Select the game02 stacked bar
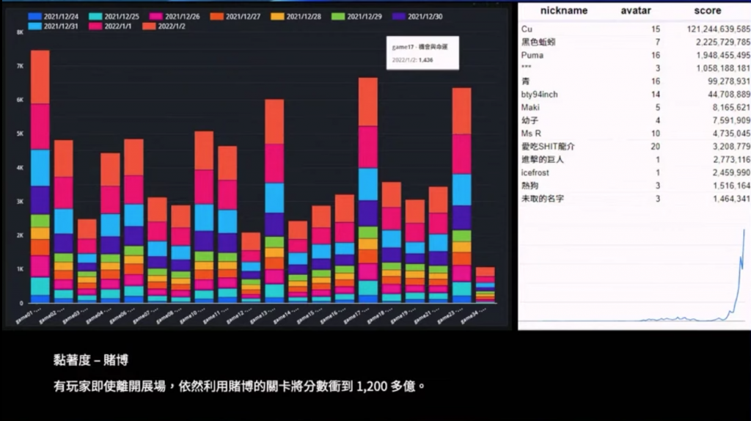Image resolution: width=751 pixels, height=421 pixels. pos(64,222)
